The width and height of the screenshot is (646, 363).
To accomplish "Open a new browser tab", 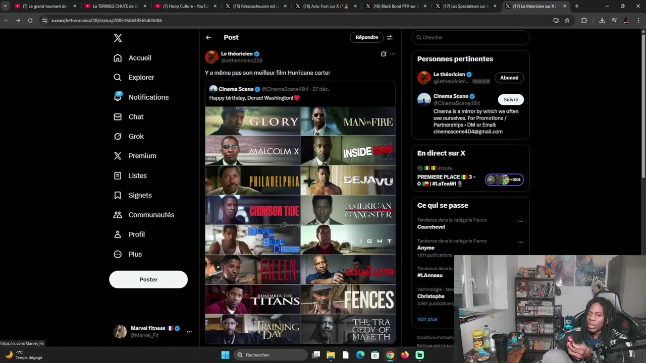I will (x=577, y=6).
